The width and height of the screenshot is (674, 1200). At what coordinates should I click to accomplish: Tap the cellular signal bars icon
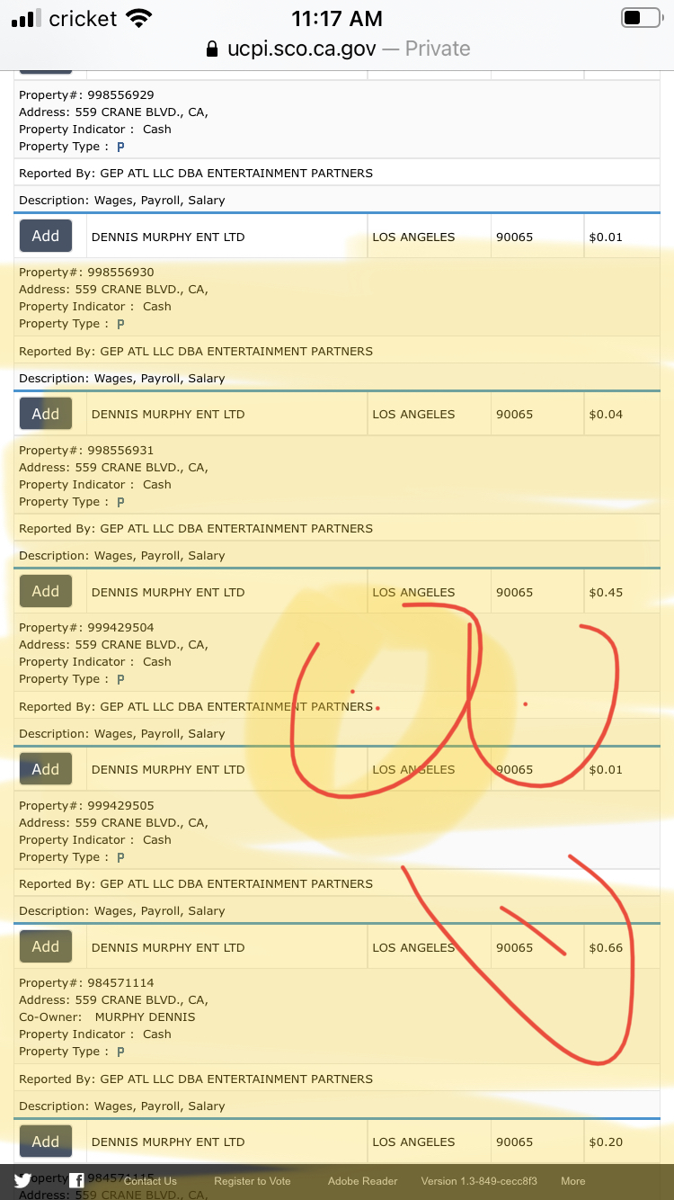[26, 18]
